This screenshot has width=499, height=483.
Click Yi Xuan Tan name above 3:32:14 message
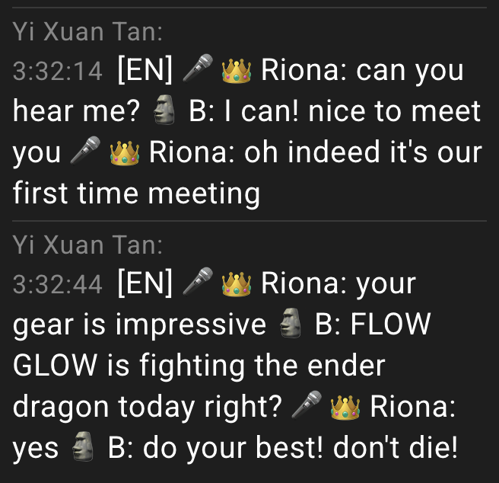click(87, 31)
